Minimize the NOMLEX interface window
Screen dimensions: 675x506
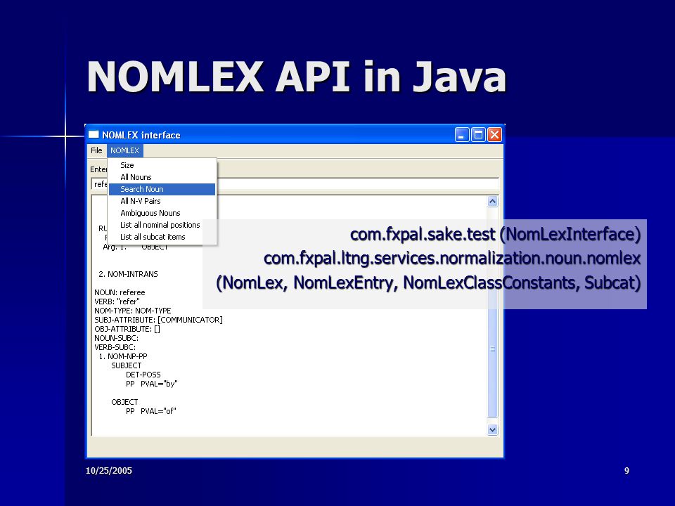(x=462, y=135)
